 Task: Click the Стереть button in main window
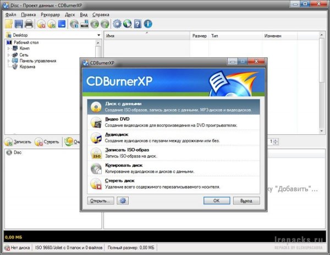(47, 142)
